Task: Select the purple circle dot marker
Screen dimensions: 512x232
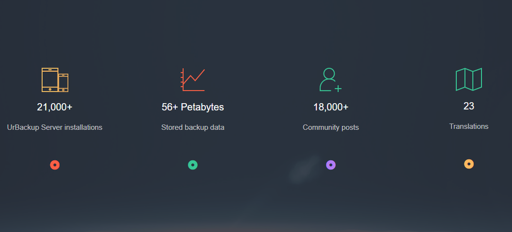Action: click(331, 165)
